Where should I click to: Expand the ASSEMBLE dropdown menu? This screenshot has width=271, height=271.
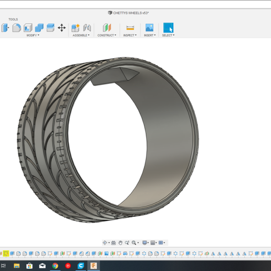[x=81, y=35]
